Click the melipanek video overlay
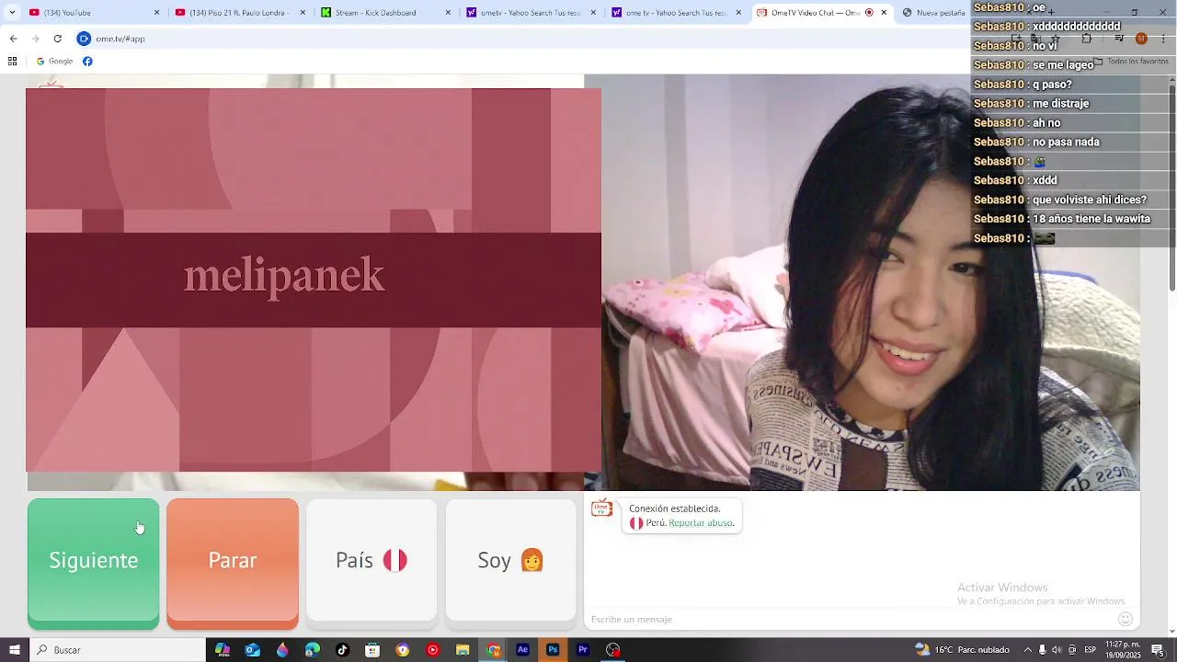Image resolution: width=1177 pixels, height=662 pixels. [x=314, y=280]
